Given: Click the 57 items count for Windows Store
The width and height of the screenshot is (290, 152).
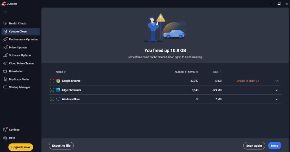Looking at the screenshot, I should point(197,99).
